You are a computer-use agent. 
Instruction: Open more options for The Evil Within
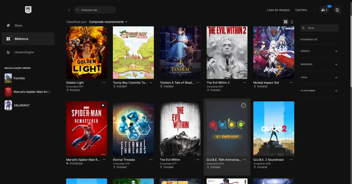point(198,160)
